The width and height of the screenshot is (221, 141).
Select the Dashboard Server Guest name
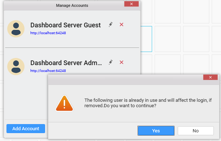(66, 25)
